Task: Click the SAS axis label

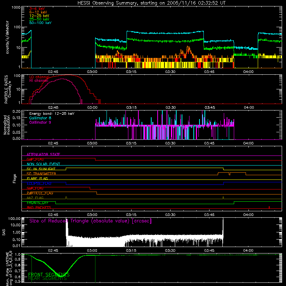Action: [4, 232]
